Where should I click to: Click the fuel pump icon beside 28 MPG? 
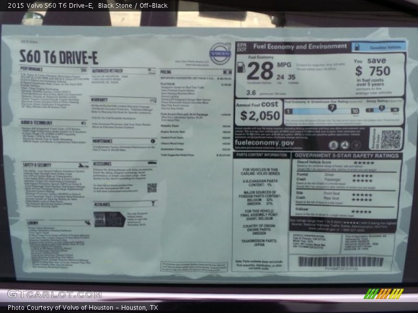pos(241,68)
